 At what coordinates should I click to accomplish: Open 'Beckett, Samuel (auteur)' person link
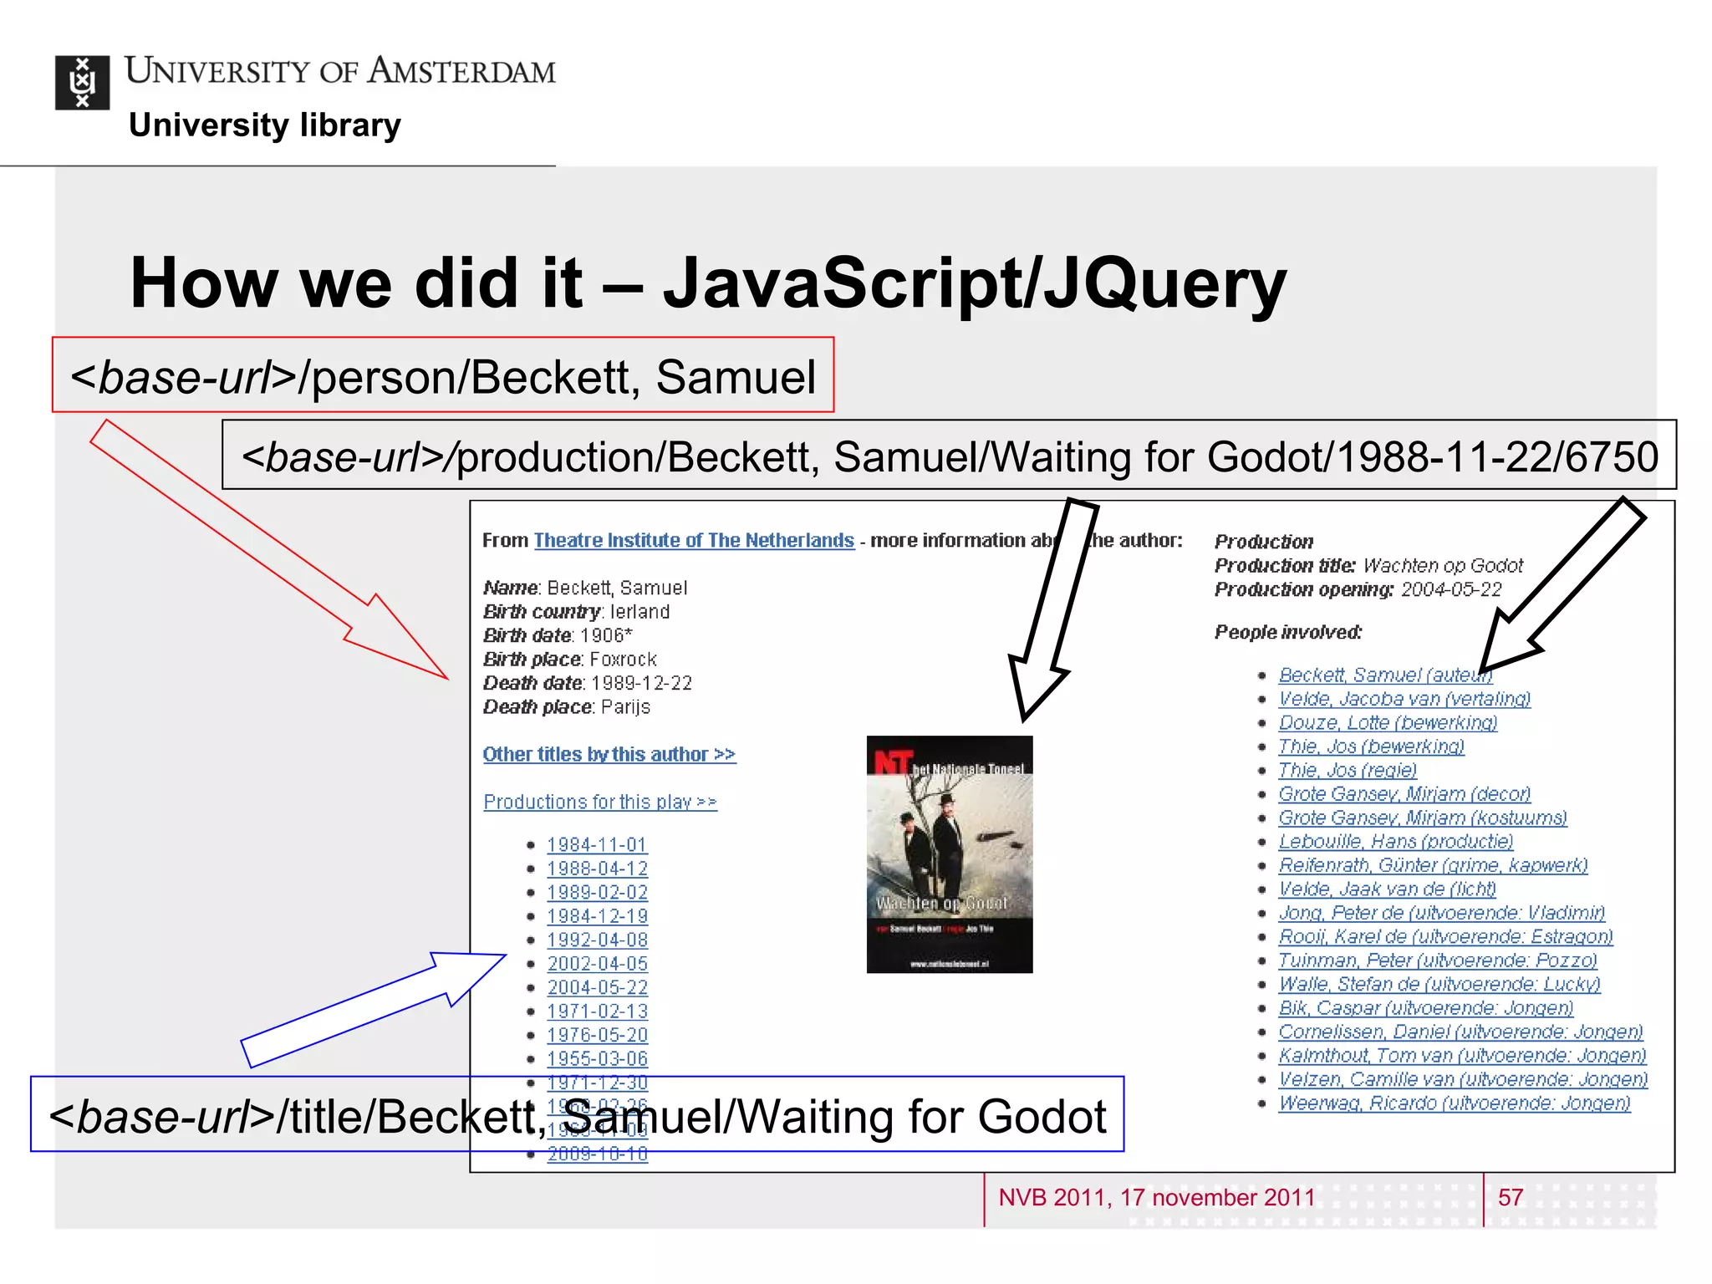click(1385, 675)
